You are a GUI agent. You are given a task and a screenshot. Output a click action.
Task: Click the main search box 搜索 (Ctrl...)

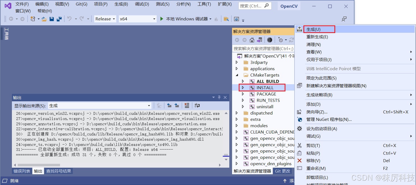click(255, 6)
